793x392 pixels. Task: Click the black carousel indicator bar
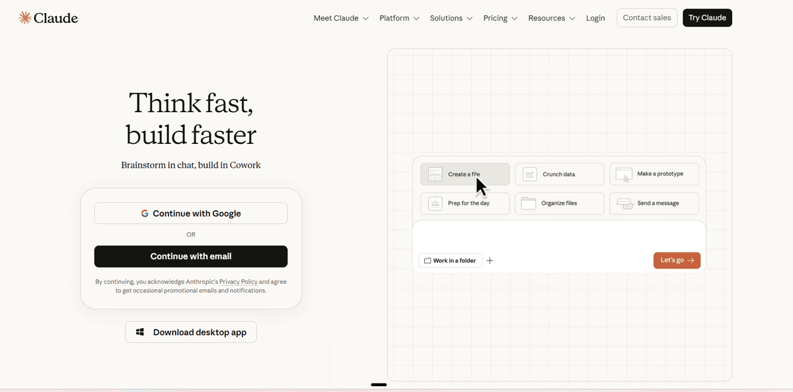pyautogui.click(x=379, y=384)
